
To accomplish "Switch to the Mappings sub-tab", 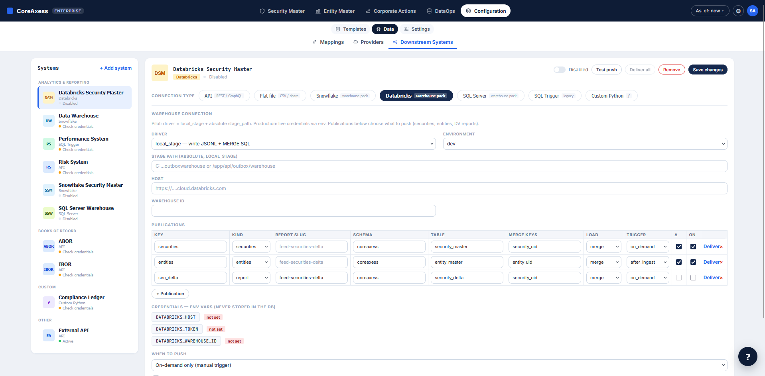I will [x=328, y=42].
